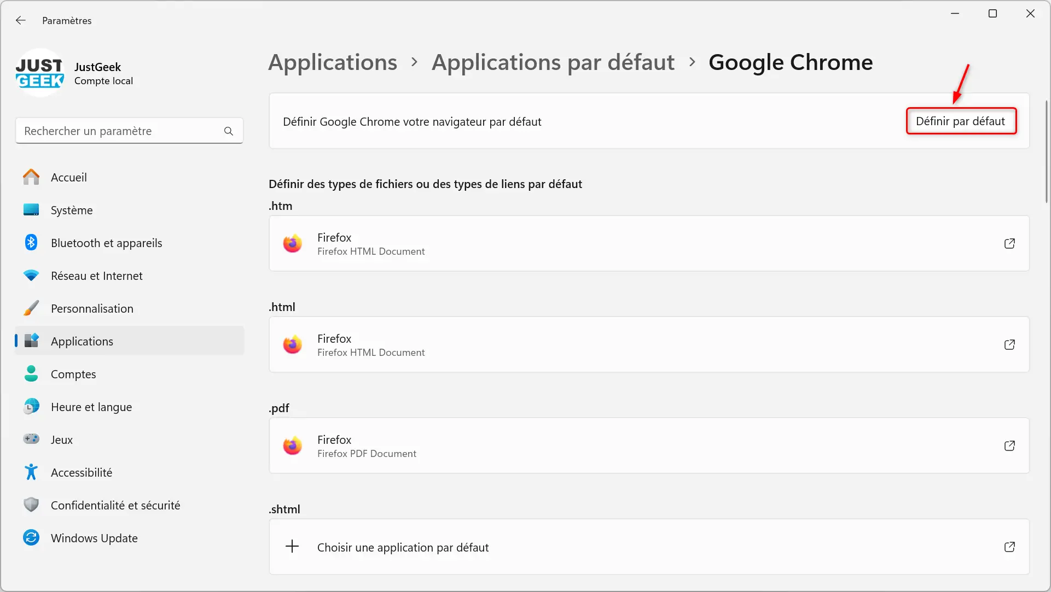Viewport: 1051px width, 592px height.
Task: Click the Comptes person icon
Action: point(31,373)
